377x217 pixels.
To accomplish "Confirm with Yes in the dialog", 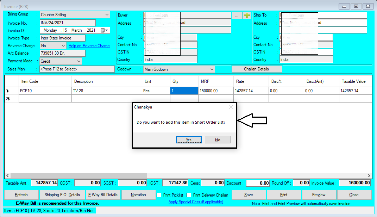I will click(x=189, y=139).
